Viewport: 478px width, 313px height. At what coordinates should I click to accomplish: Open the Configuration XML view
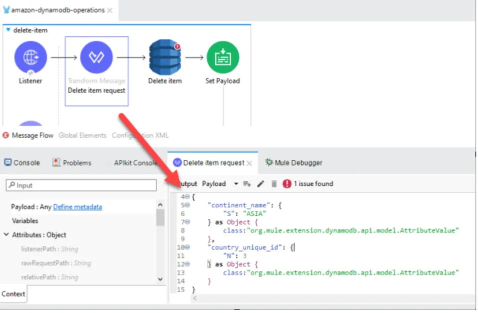(140, 135)
